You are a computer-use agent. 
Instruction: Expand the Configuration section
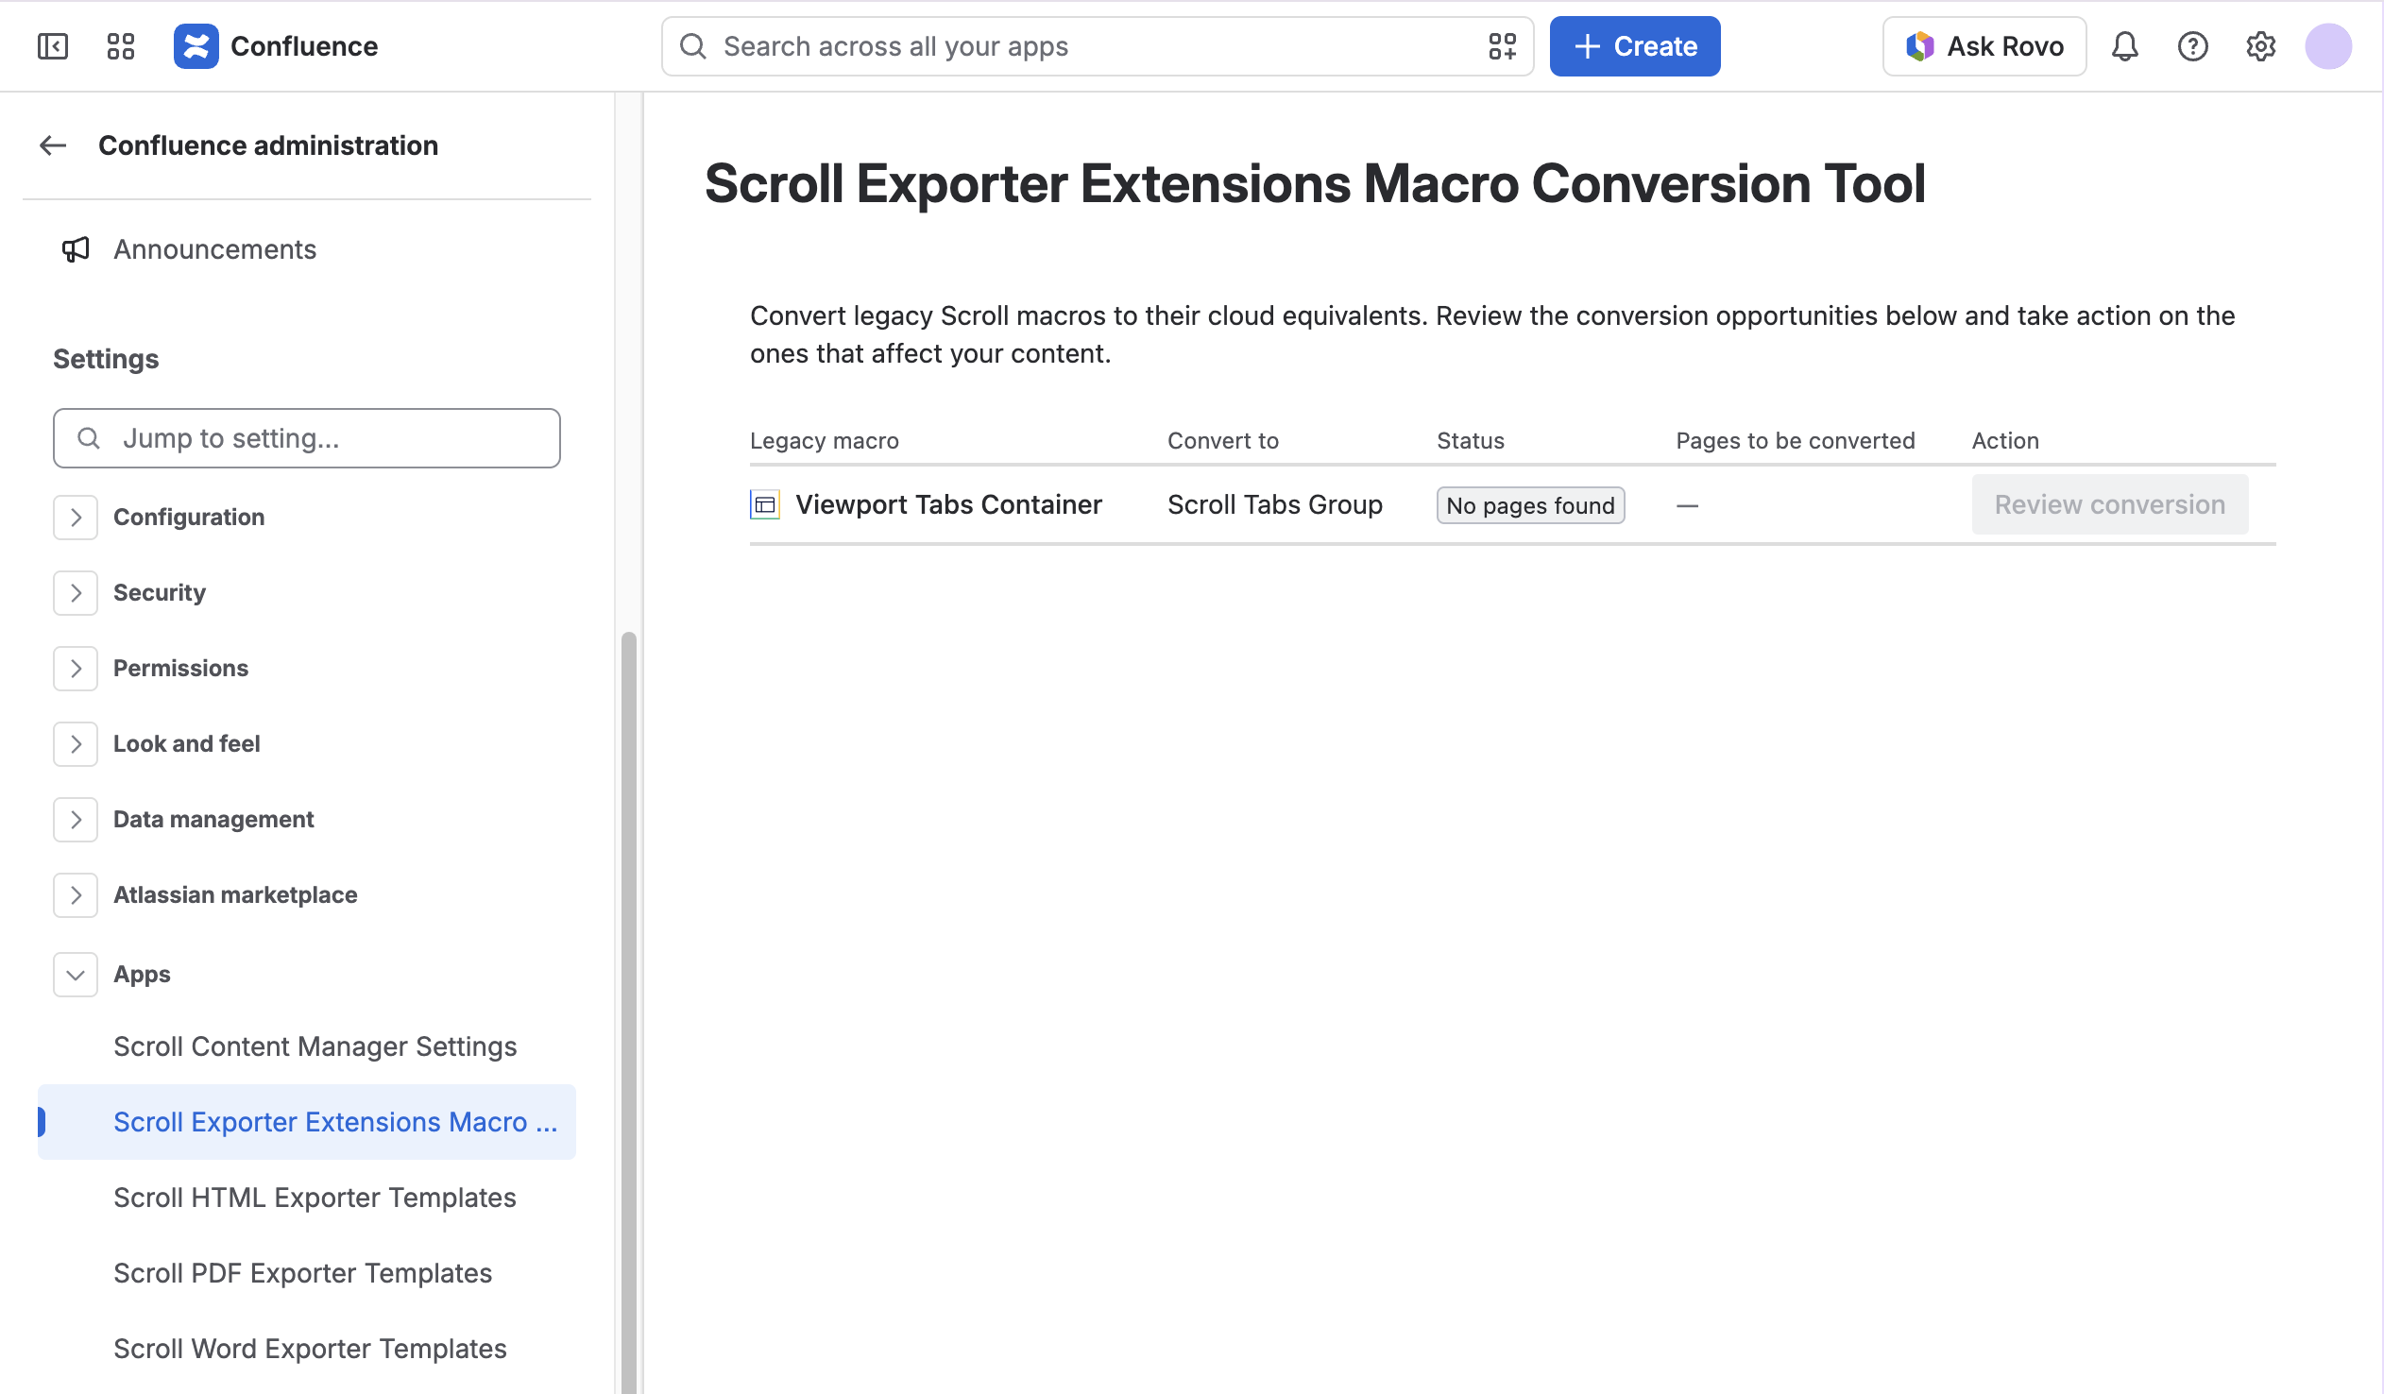click(x=76, y=518)
